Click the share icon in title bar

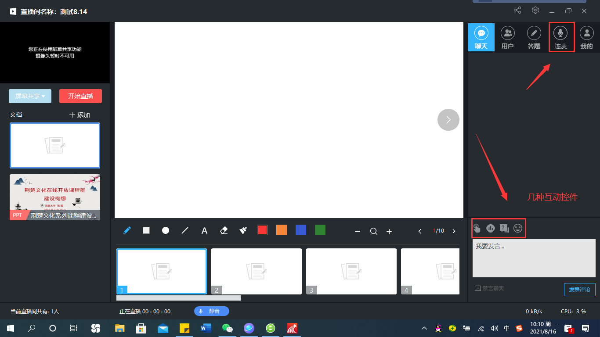(517, 11)
